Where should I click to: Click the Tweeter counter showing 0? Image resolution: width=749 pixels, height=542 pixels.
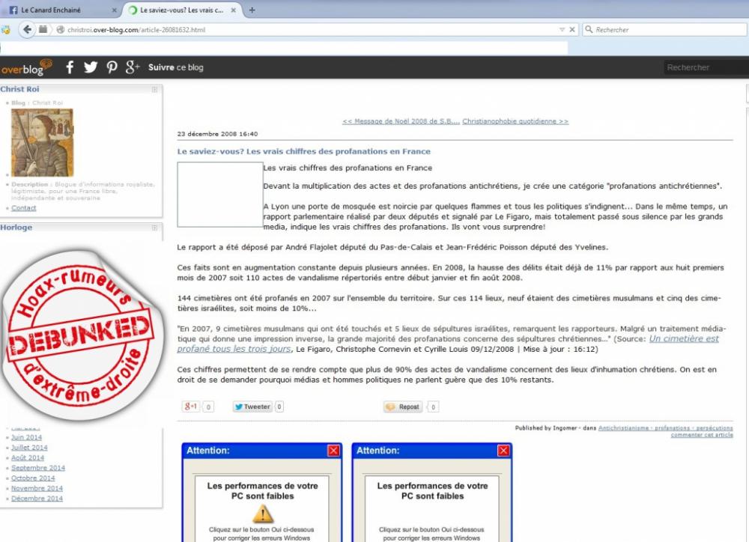279,406
